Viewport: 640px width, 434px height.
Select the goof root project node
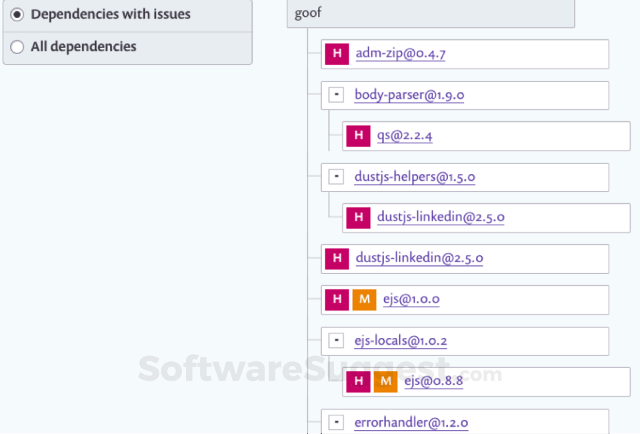tap(431, 13)
